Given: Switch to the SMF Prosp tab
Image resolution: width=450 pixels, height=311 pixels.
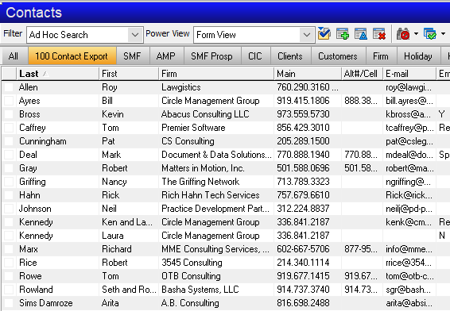Looking at the screenshot, I should 211,56.
